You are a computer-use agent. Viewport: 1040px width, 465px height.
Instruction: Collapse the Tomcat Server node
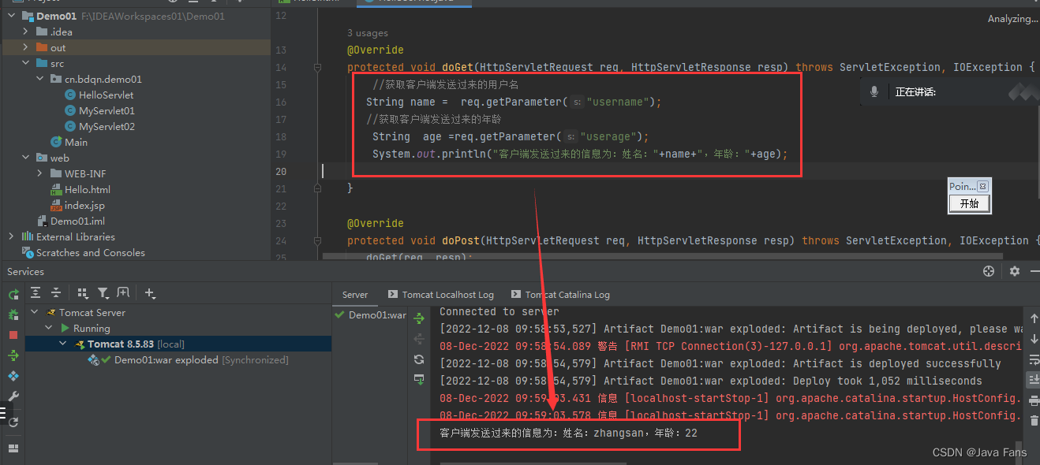click(x=35, y=313)
